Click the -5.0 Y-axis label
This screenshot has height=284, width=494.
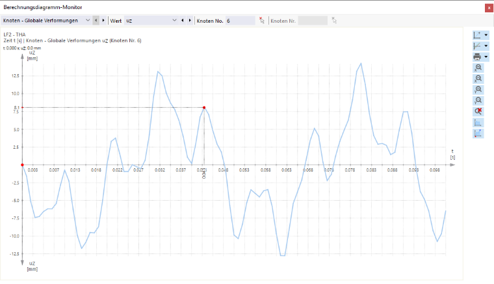[16, 201]
